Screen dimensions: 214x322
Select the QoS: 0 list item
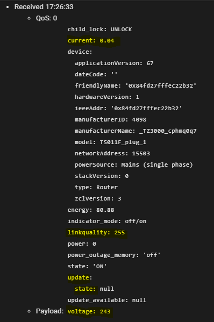pos(46,18)
